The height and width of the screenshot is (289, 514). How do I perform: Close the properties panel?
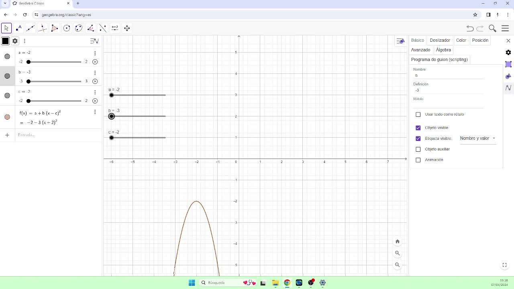(508, 41)
